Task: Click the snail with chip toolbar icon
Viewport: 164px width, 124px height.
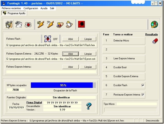Action: pos(9,24)
